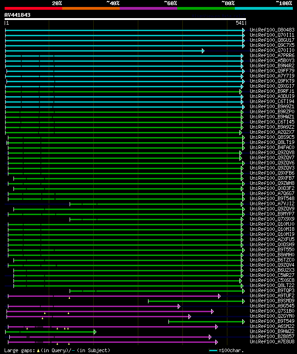The height and width of the screenshot is (354, 297).
Task: Select the UniRef100_C6TI94 label
Action: pyautogui.click(x=272, y=101)
